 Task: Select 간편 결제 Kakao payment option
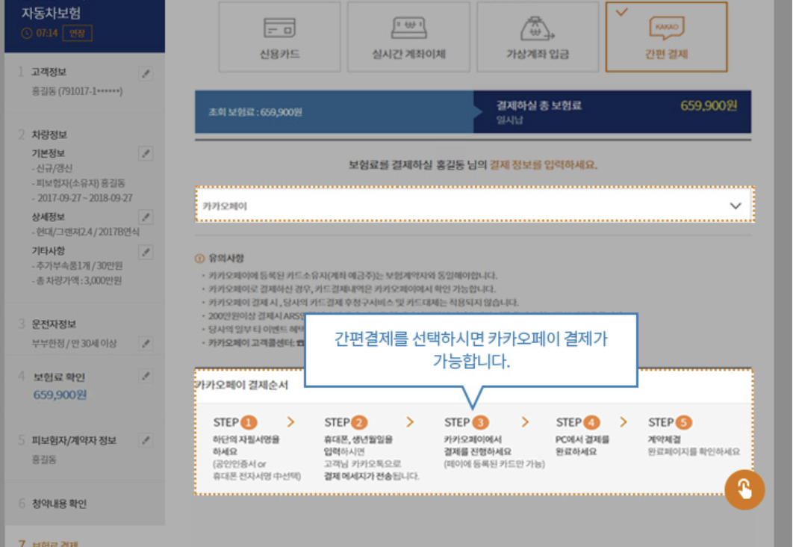667,37
